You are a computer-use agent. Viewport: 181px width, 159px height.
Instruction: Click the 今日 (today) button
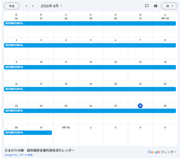click(12, 6)
